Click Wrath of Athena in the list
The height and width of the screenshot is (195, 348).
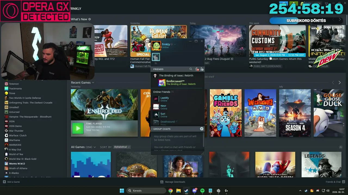click(18, 168)
